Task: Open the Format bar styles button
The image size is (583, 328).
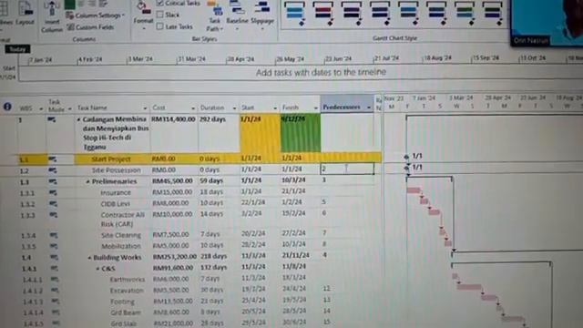Action: 143,15
